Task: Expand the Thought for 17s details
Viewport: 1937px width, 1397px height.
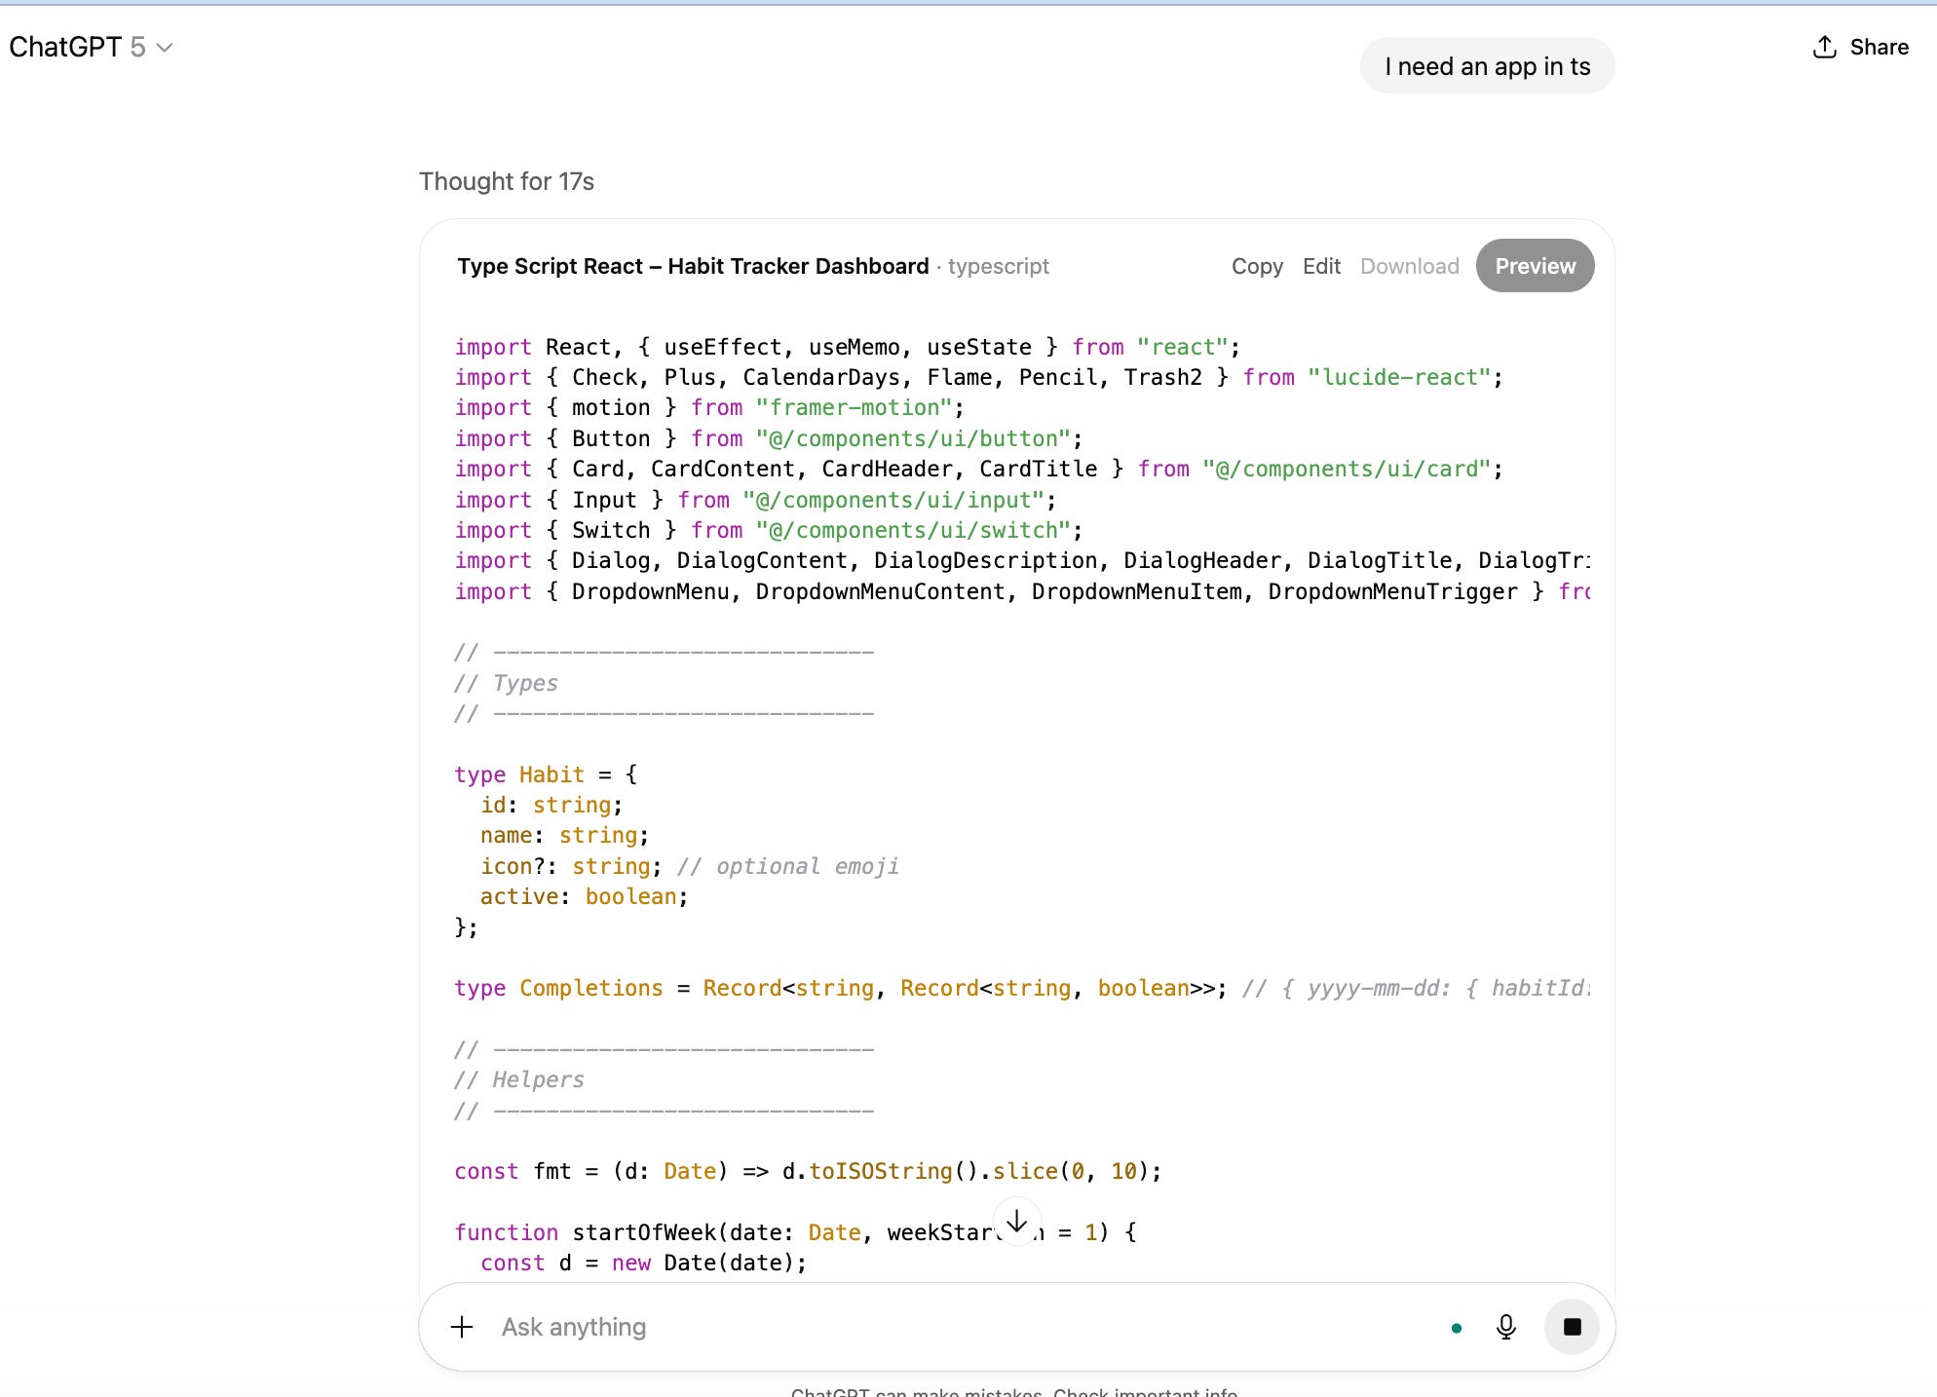Action: coord(506,181)
